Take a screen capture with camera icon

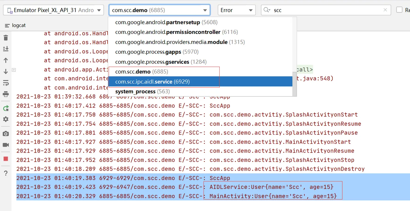click(6, 134)
